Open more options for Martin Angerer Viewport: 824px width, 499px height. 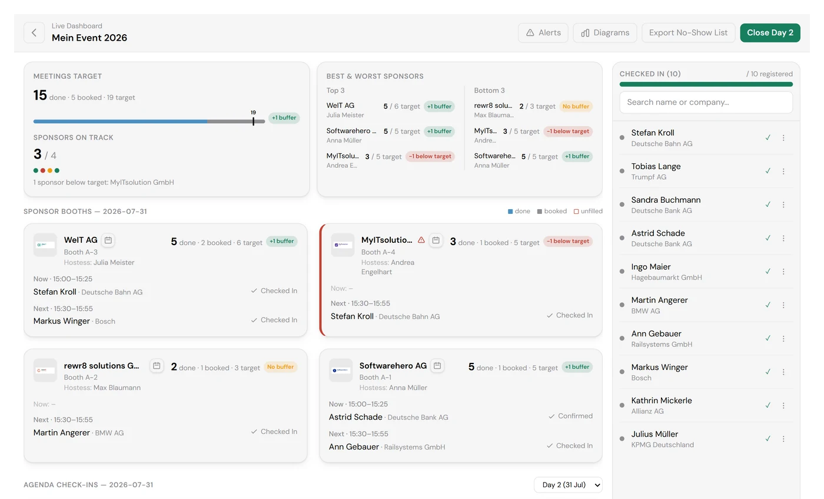[783, 305]
